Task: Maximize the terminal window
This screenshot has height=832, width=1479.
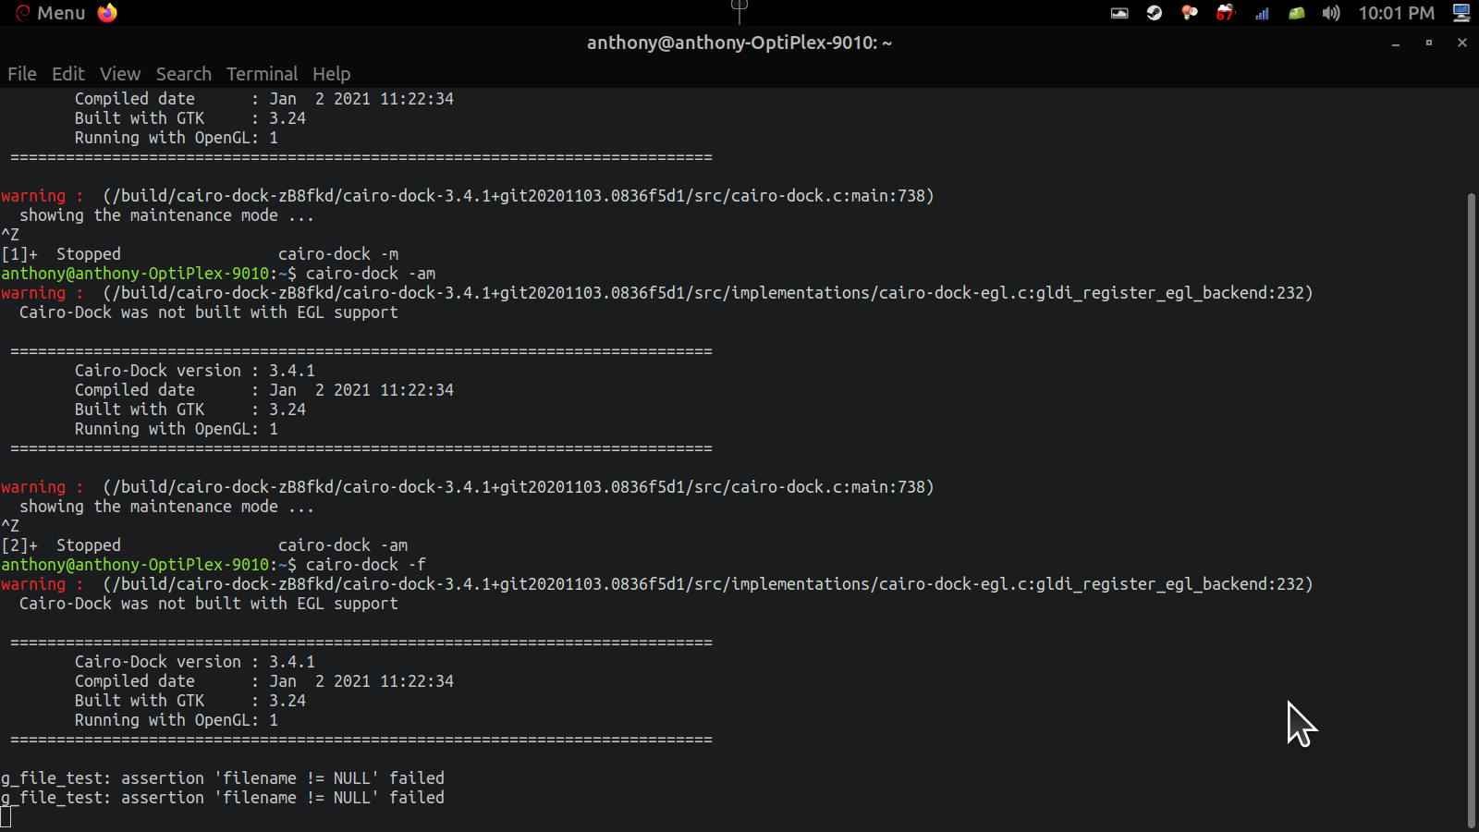Action: (x=1429, y=43)
